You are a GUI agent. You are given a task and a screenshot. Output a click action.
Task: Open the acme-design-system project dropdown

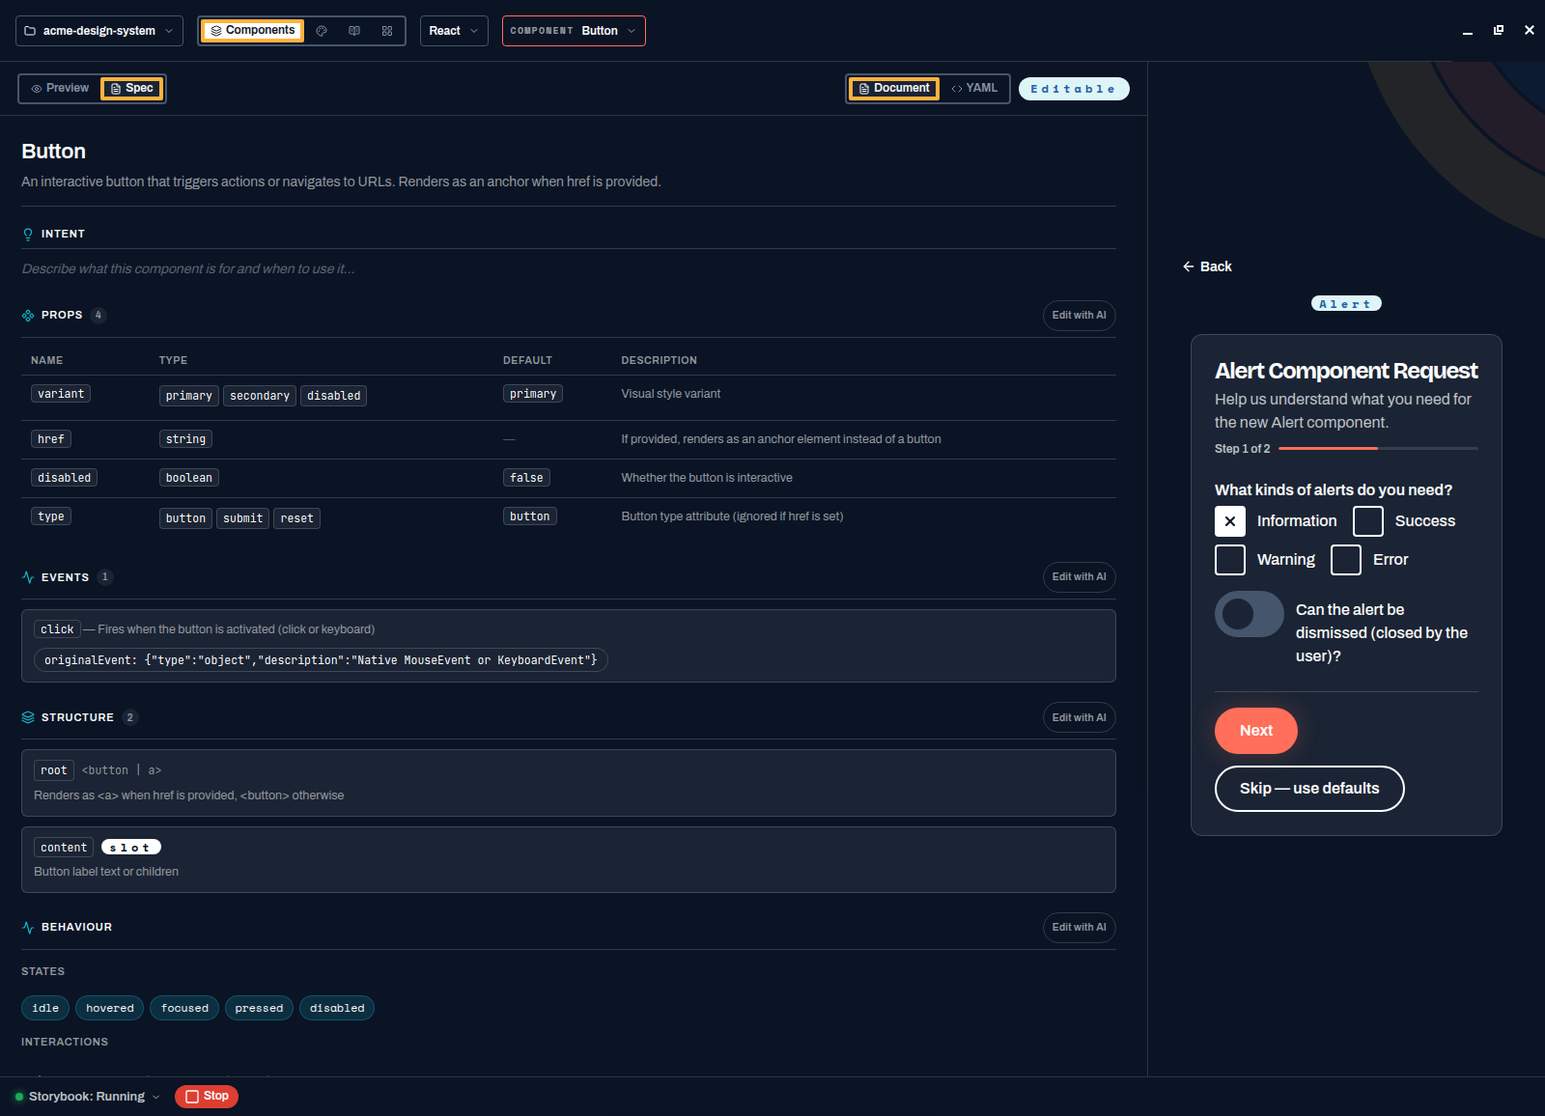click(99, 31)
